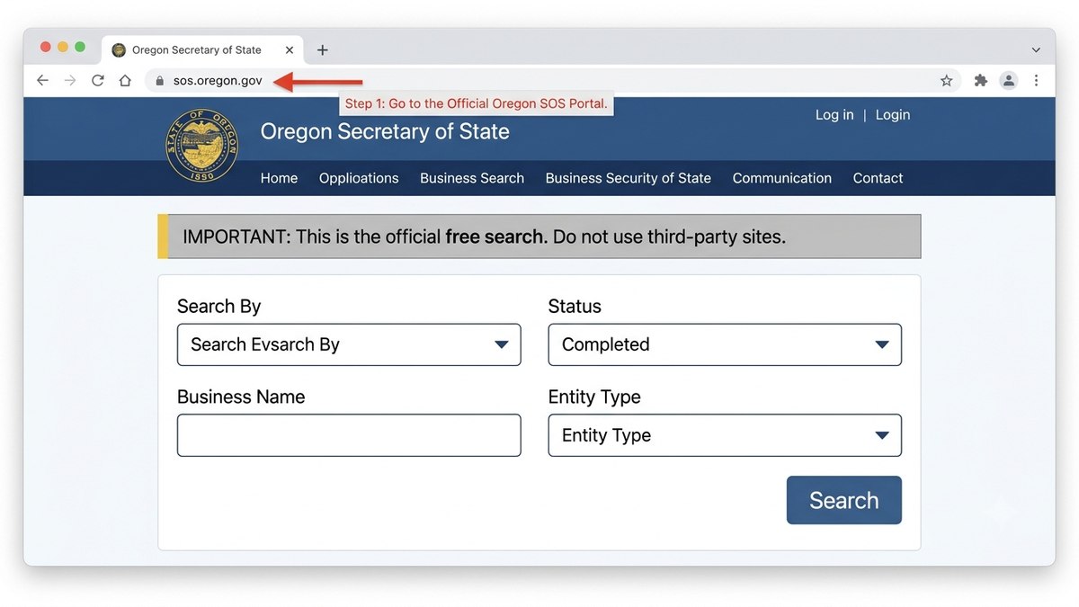Viewport: 1079px width, 607px height.
Task: Open the Home nav item
Action: coord(279,178)
